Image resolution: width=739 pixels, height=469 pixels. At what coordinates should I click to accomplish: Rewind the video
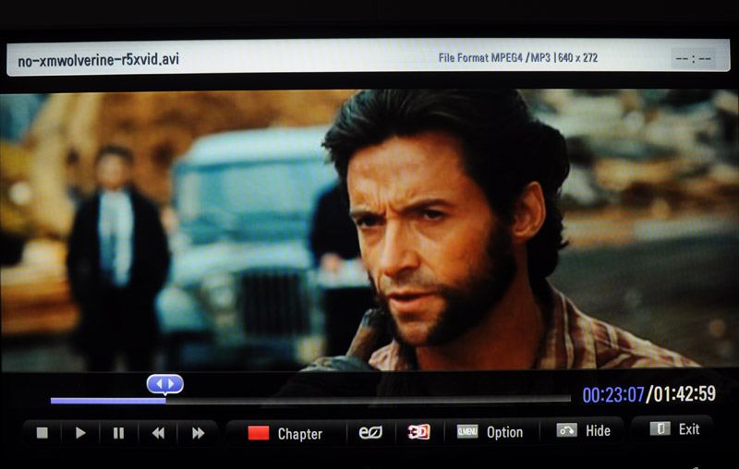click(x=158, y=433)
